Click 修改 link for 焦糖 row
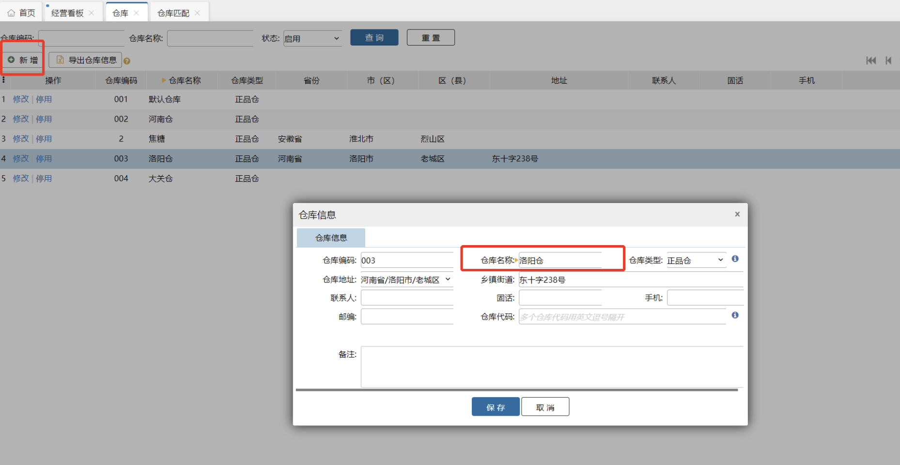The height and width of the screenshot is (465, 900). pos(21,139)
